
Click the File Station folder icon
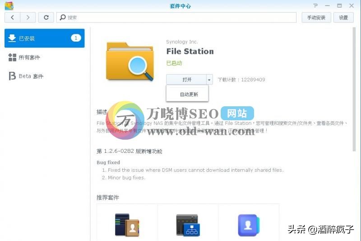[130, 61]
